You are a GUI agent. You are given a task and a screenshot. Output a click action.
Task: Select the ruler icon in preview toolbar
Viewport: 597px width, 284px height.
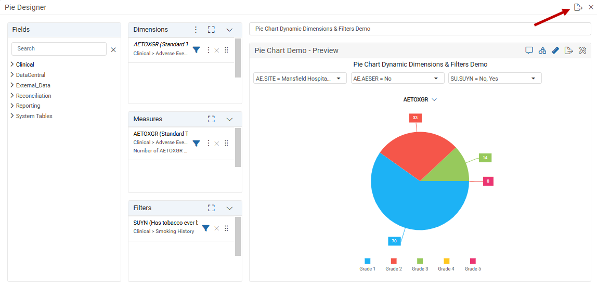555,50
